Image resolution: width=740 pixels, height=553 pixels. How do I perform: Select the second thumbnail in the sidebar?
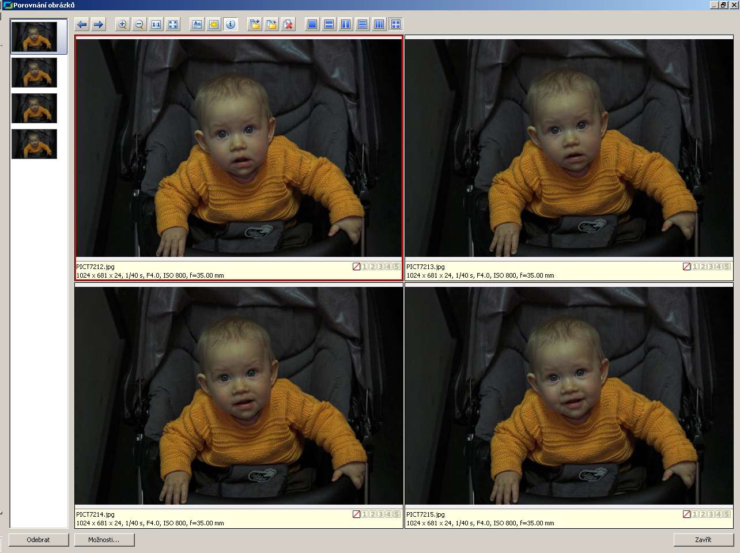(35, 73)
